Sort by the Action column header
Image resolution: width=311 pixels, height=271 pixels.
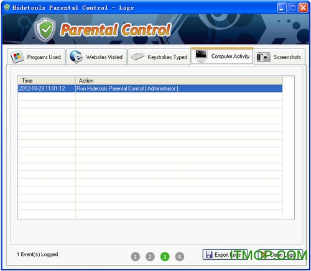click(179, 81)
